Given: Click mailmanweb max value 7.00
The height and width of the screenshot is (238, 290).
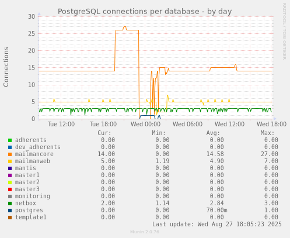Looking at the screenshot, I should 271,161.
